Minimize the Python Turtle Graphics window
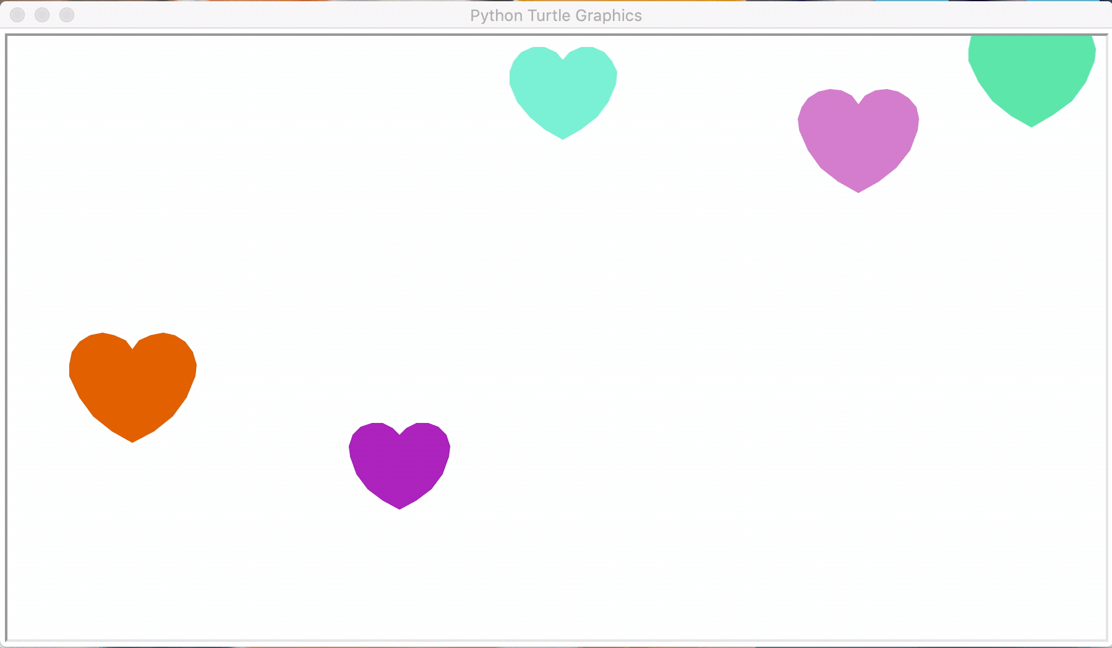1112x648 pixels. 42,15
